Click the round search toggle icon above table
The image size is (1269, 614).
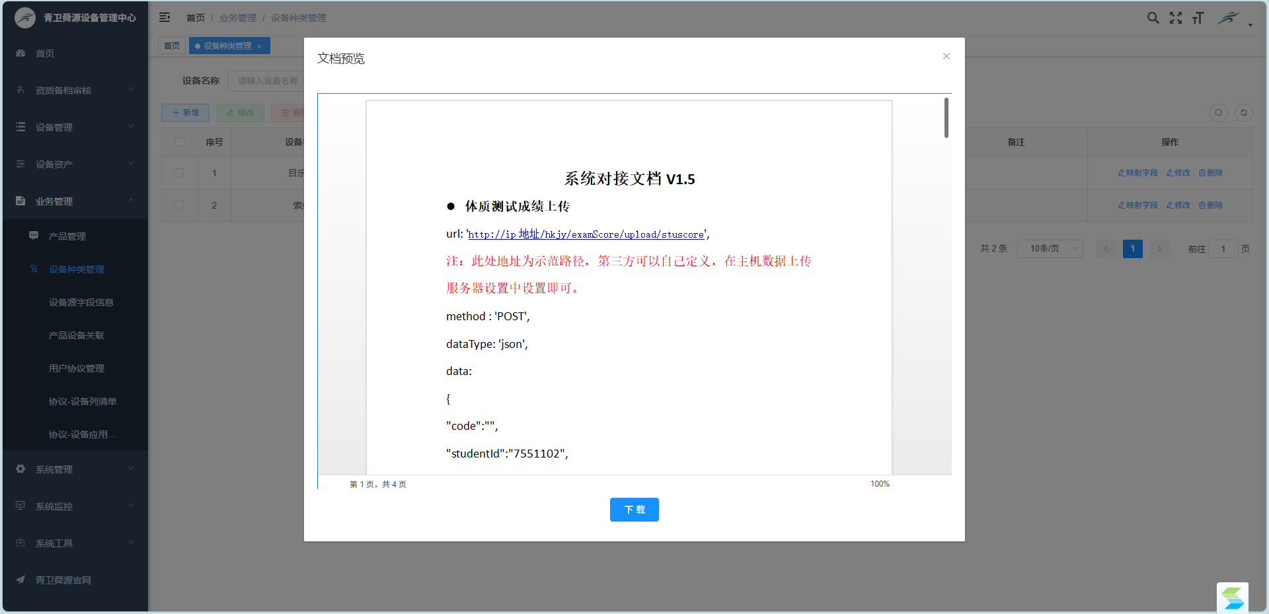pos(1218,113)
